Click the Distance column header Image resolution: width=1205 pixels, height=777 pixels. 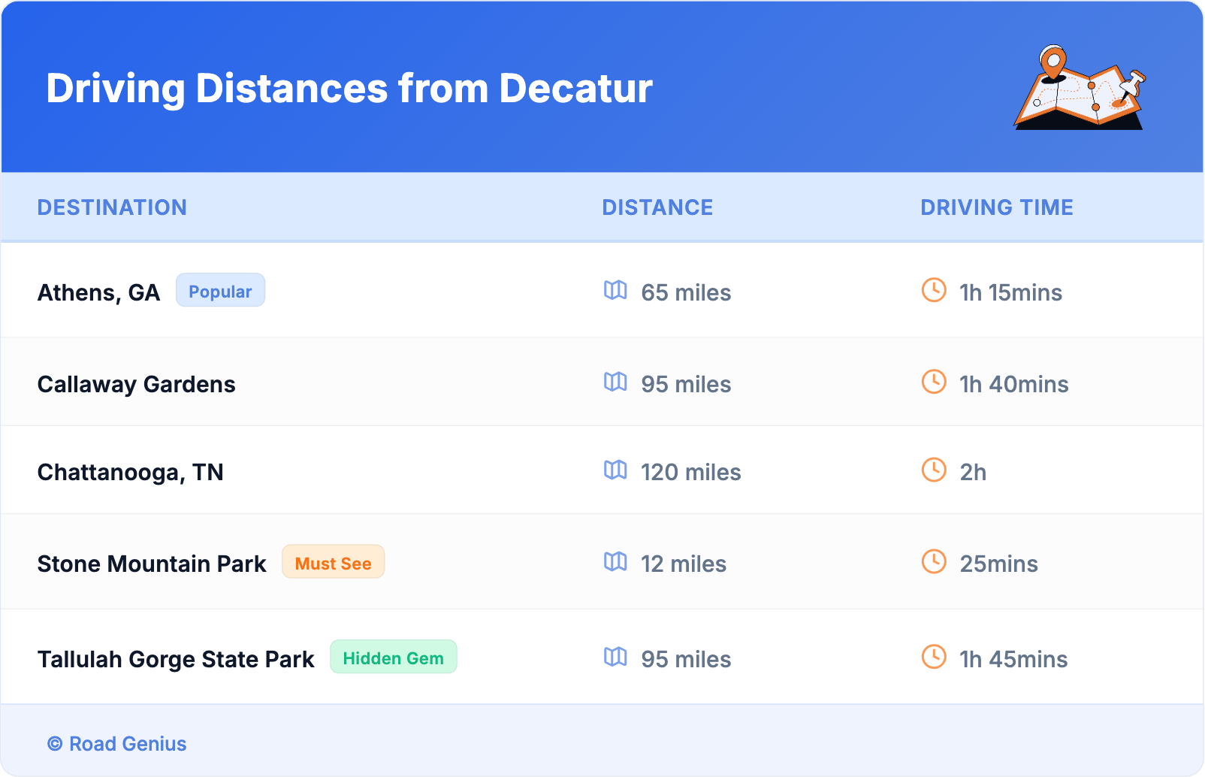pos(657,207)
